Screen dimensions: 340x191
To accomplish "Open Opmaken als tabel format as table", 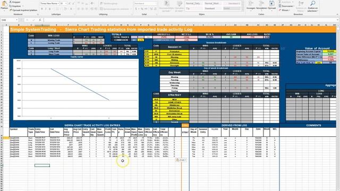I will point(180,6).
